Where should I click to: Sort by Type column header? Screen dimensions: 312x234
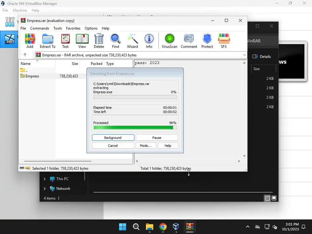pyautogui.click(x=118, y=64)
